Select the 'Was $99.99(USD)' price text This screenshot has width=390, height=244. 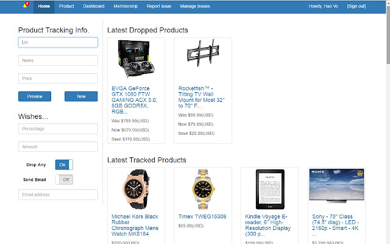point(196,115)
